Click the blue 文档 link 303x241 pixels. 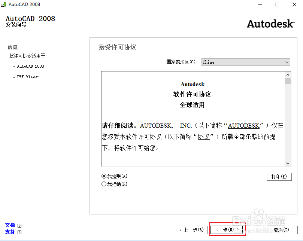coord(10,225)
